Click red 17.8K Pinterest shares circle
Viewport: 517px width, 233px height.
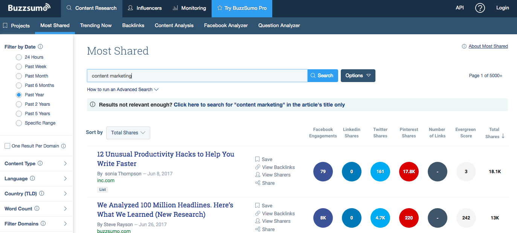tap(409, 172)
